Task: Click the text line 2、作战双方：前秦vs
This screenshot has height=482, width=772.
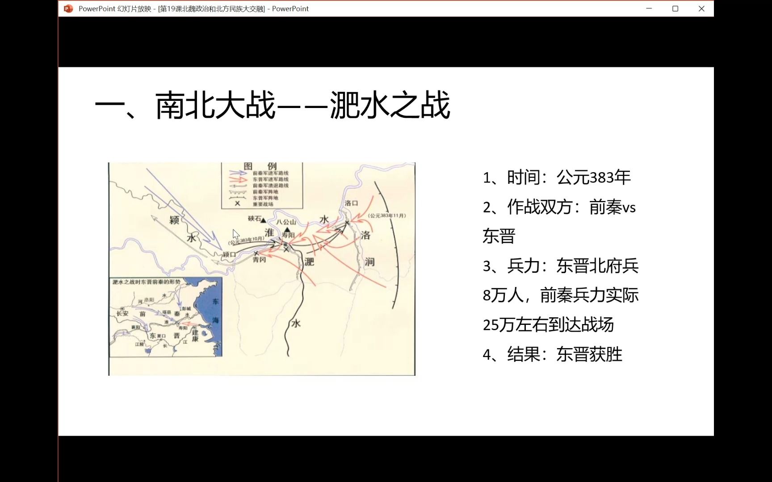Action: [x=559, y=207]
